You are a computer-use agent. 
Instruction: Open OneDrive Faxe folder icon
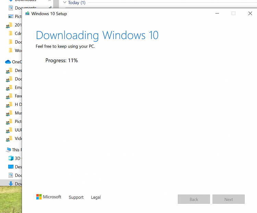tap(9, 96)
